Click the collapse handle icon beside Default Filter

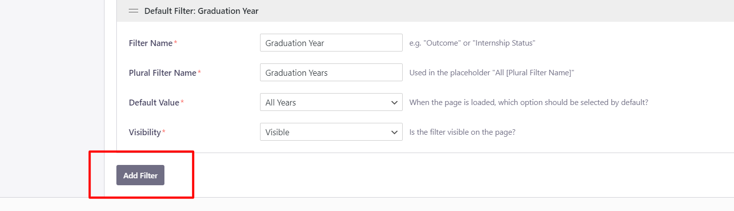pos(133,10)
